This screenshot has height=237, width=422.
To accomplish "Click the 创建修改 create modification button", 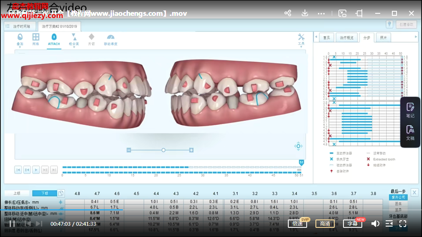I will [x=406, y=25].
